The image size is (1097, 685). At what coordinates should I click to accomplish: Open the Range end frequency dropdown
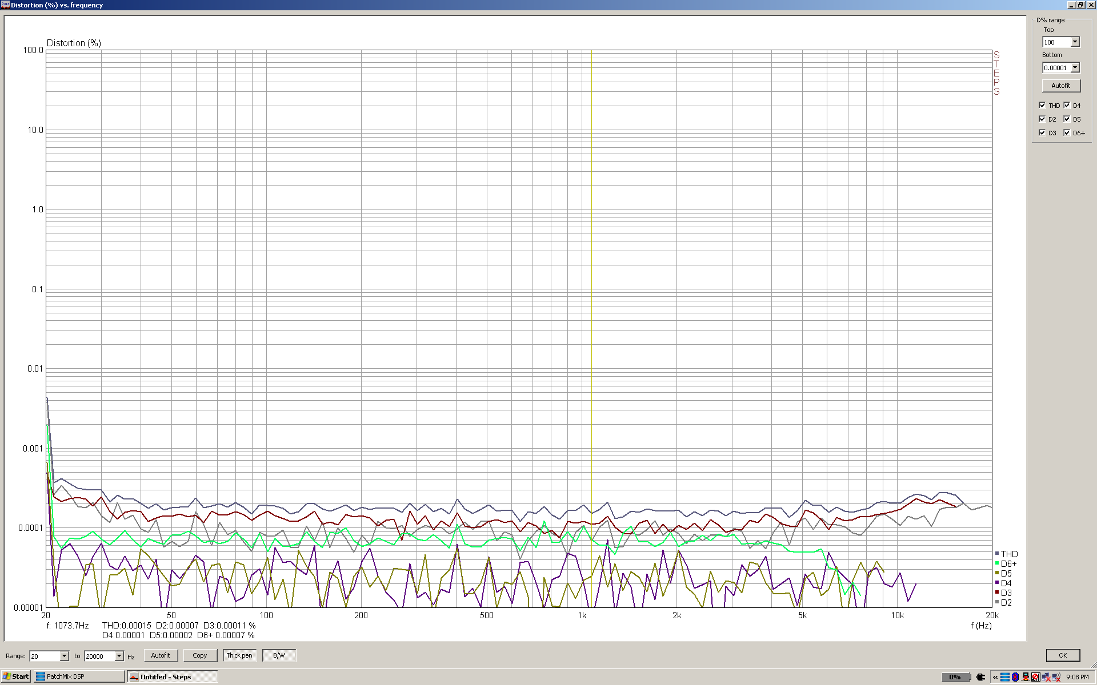pyautogui.click(x=119, y=656)
